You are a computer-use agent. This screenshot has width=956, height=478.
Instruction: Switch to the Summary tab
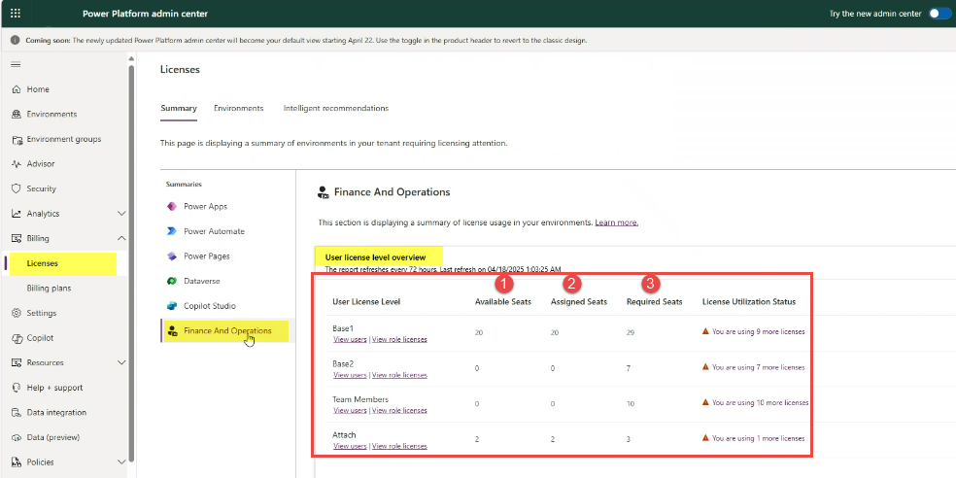point(179,108)
